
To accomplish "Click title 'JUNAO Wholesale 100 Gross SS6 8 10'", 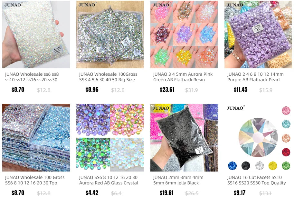I will (35, 180).
